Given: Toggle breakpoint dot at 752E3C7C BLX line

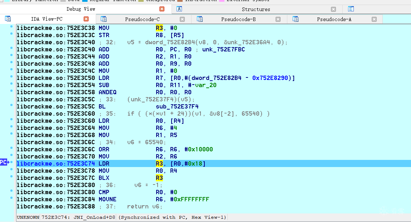Looking at the screenshot, I should 11,176.
